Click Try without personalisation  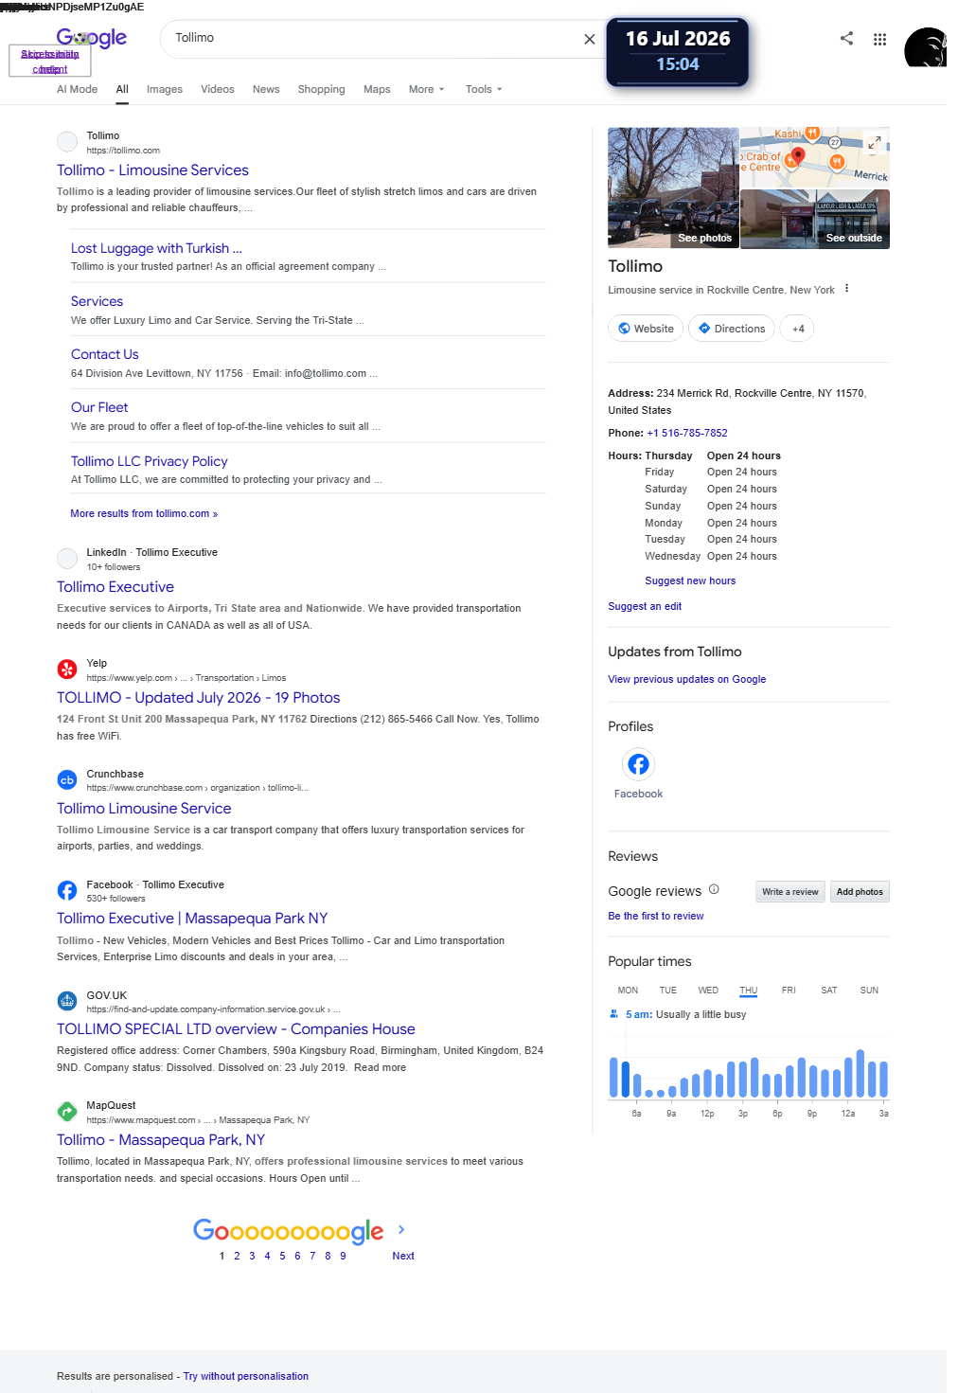[246, 1376]
